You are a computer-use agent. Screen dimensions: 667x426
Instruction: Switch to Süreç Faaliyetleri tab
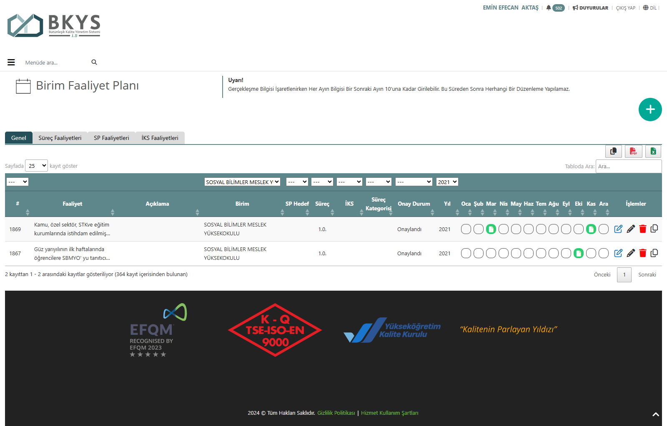tap(60, 138)
